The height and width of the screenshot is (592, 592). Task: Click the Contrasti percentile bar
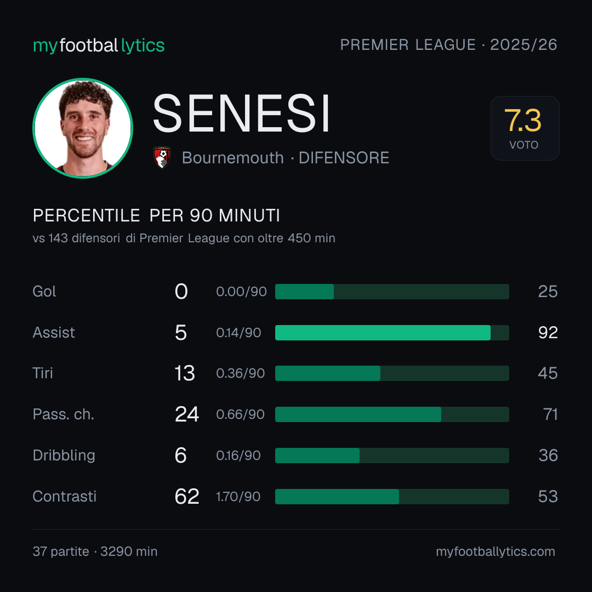point(392,497)
